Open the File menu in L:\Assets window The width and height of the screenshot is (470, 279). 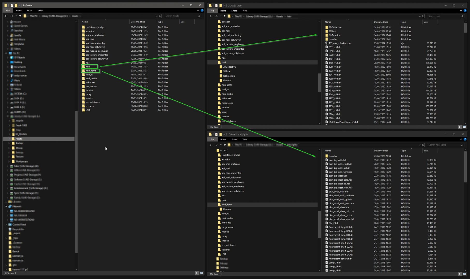pos(8,11)
